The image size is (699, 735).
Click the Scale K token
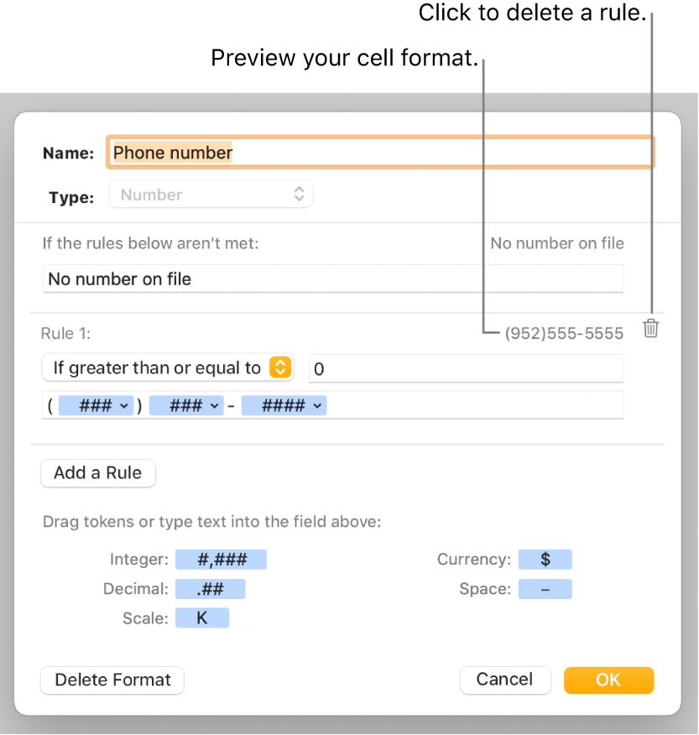(x=202, y=618)
